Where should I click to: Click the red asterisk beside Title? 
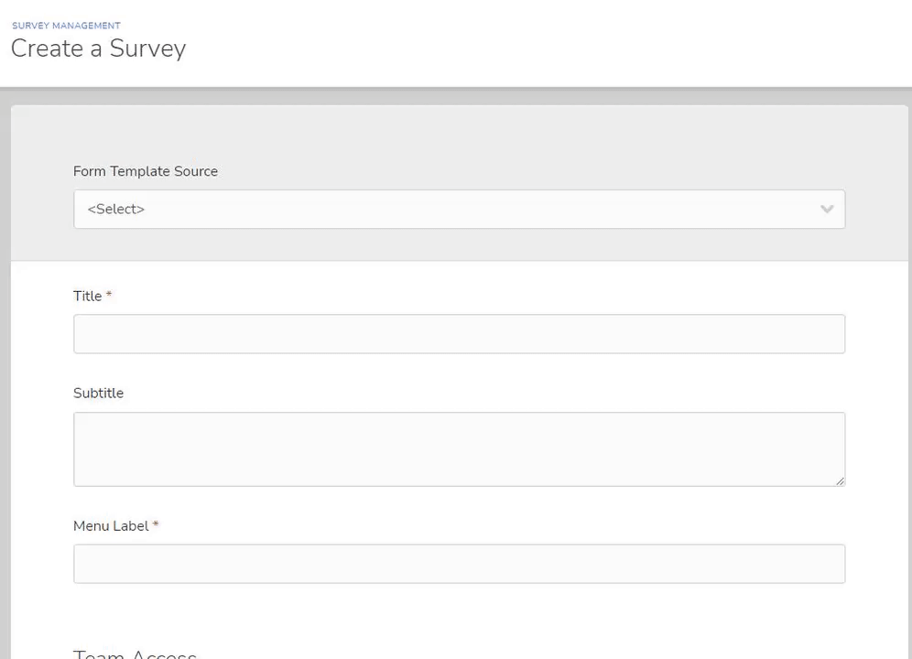[109, 294]
